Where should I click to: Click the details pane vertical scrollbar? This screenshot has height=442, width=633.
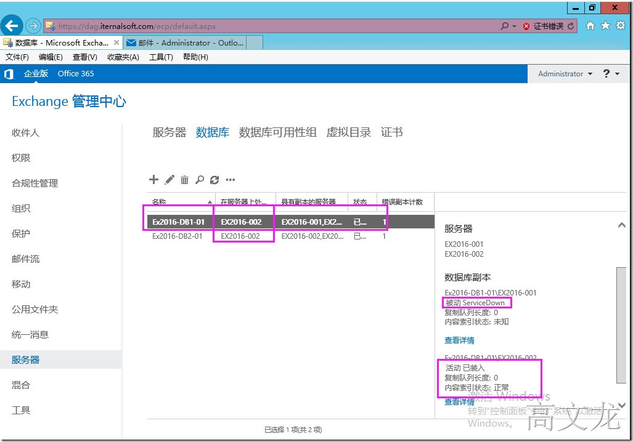621,324
